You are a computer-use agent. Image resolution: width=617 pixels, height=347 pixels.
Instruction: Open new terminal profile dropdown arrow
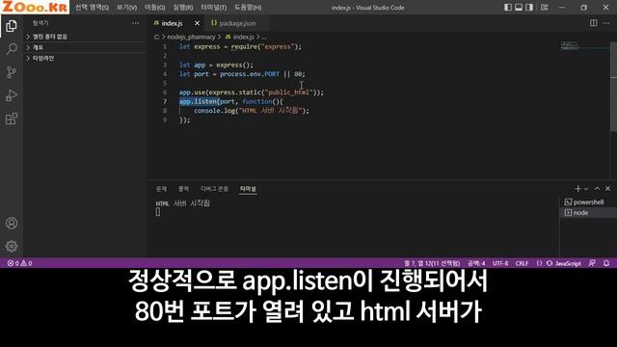[x=586, y=189]
